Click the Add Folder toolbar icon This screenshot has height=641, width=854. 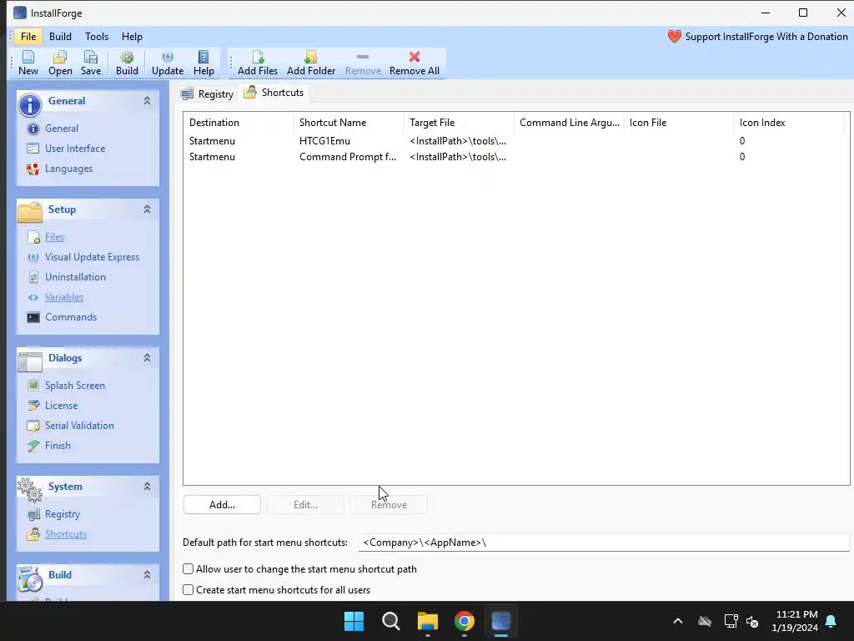tap(311, 63)
